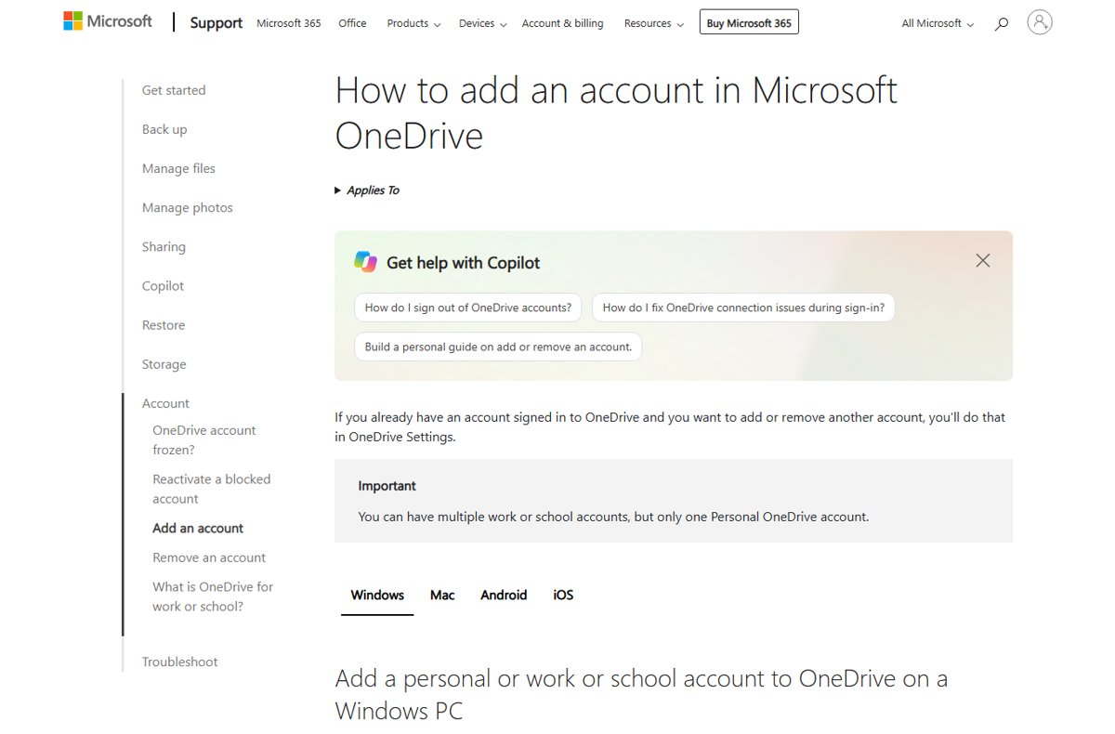1115x734 pixels.
Task: Open Manage files in sidebar
Action: [178, 168]
